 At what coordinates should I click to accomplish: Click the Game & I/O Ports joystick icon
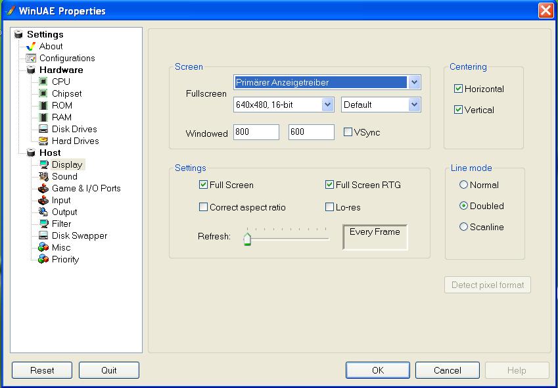click(x=43, y=188)
